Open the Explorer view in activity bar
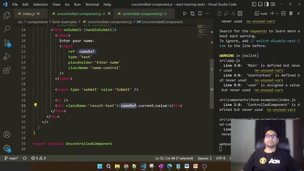The image size is (304, 171). [x=7, y=15]
